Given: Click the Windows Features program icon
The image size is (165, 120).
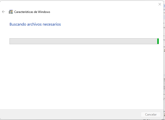Looking at the screenshot, I should coord(11,12).
